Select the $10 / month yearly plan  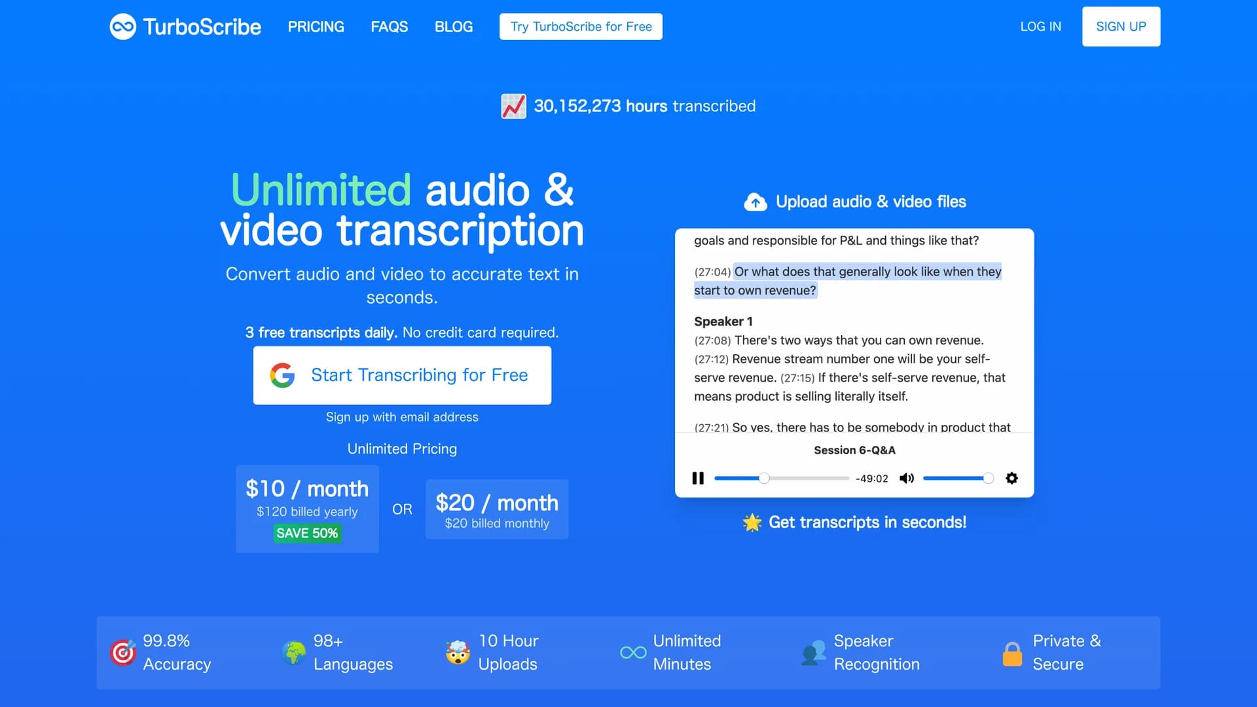[x=307, y=509]
